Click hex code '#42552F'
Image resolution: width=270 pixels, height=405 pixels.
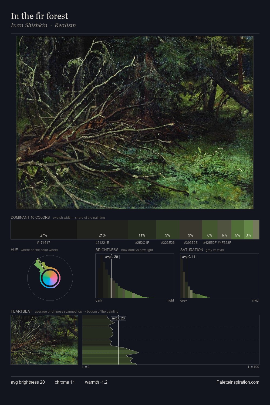coord(210,243)
